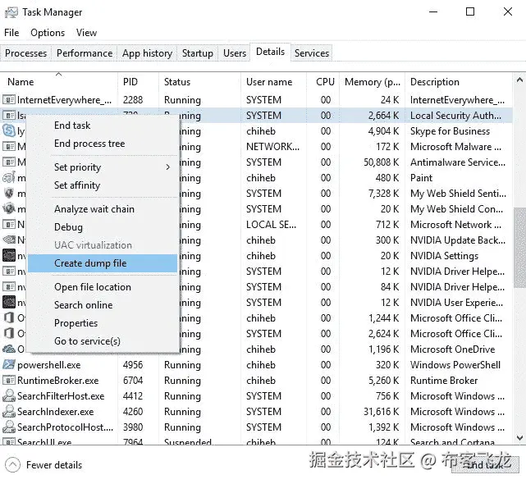Open the File menu
The width and height of the screenshot is (526, 484).
coord(11,33)
